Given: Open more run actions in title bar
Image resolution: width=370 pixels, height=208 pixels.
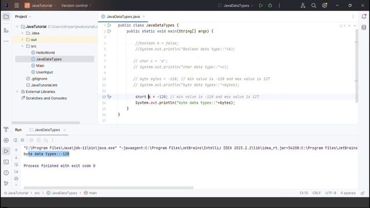Looking at the screenshot, I should click(279, 5).
